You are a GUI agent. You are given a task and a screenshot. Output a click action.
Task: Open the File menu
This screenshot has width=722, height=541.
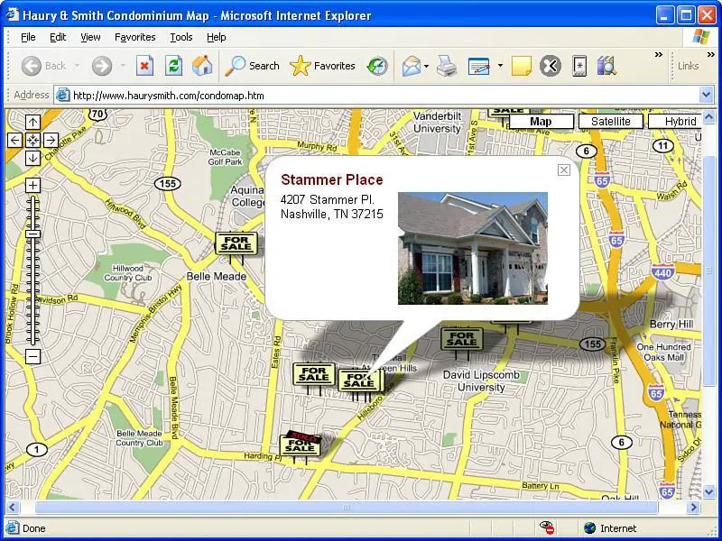pyautogui.click(x=28, y=37)
